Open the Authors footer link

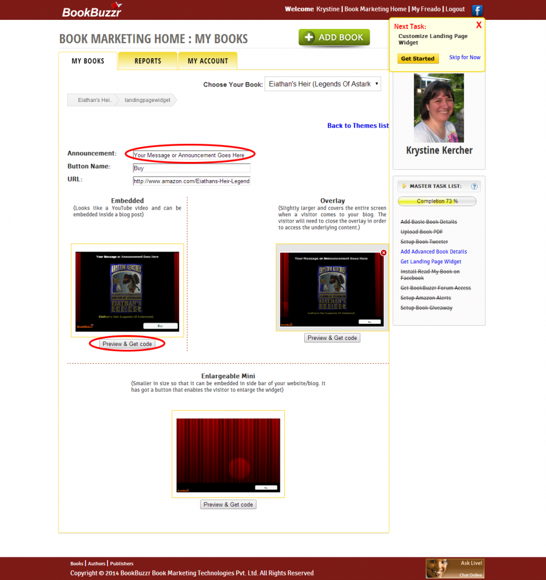click(x=96, y=564)
